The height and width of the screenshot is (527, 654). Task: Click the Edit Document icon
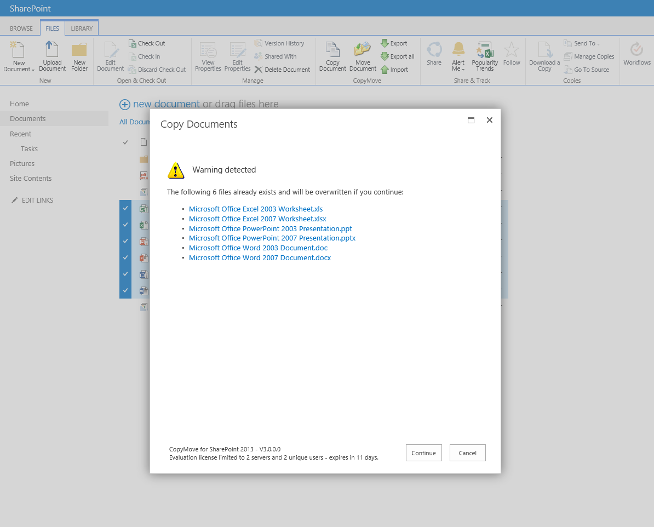coord(111,50)
